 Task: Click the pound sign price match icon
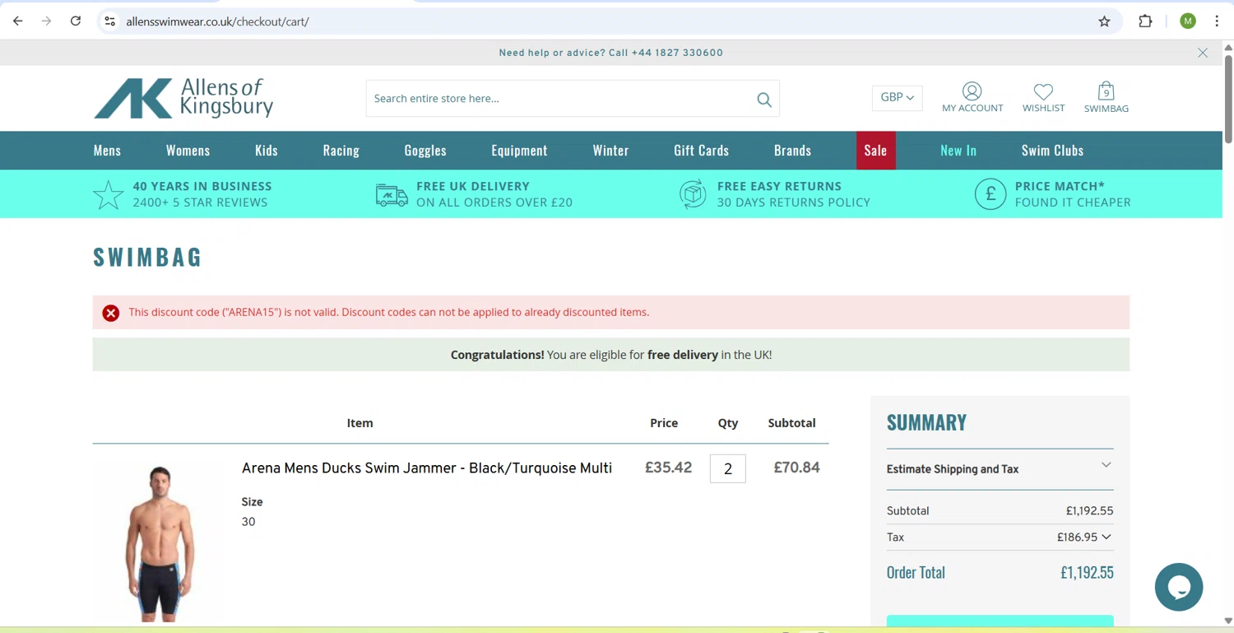click(x=990, y=194)
